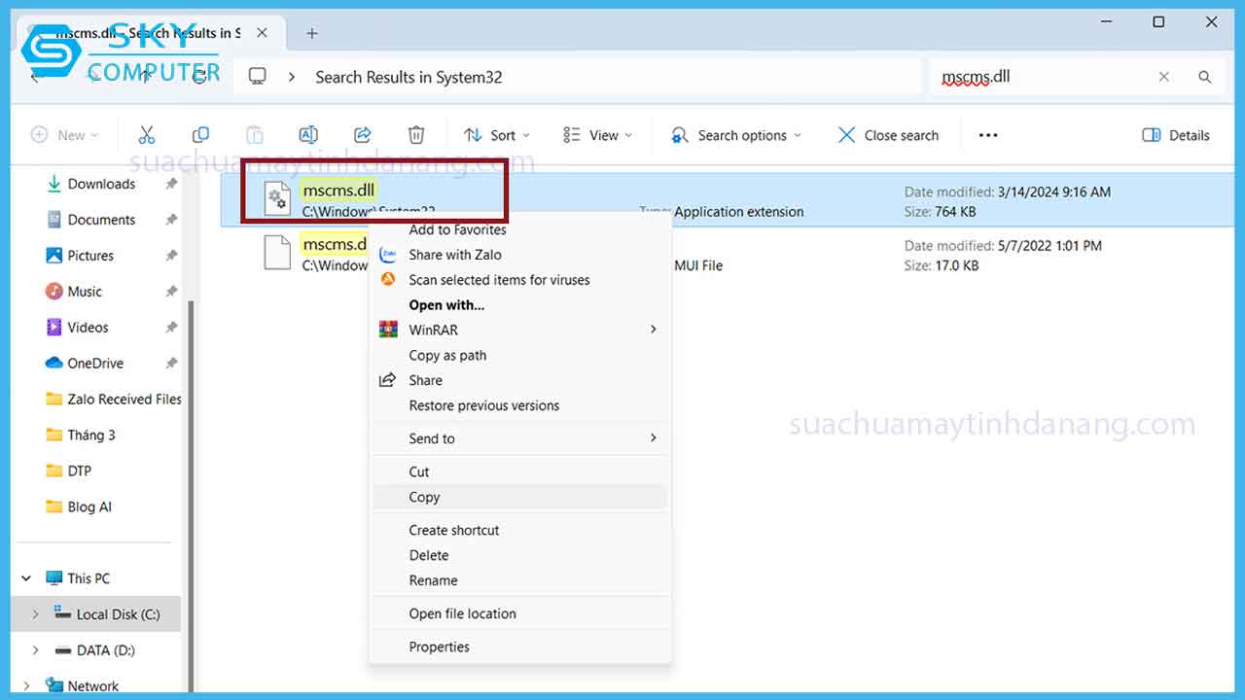
Task: Click the search magnifier icon in the search box
Action: coord(1204,76)
